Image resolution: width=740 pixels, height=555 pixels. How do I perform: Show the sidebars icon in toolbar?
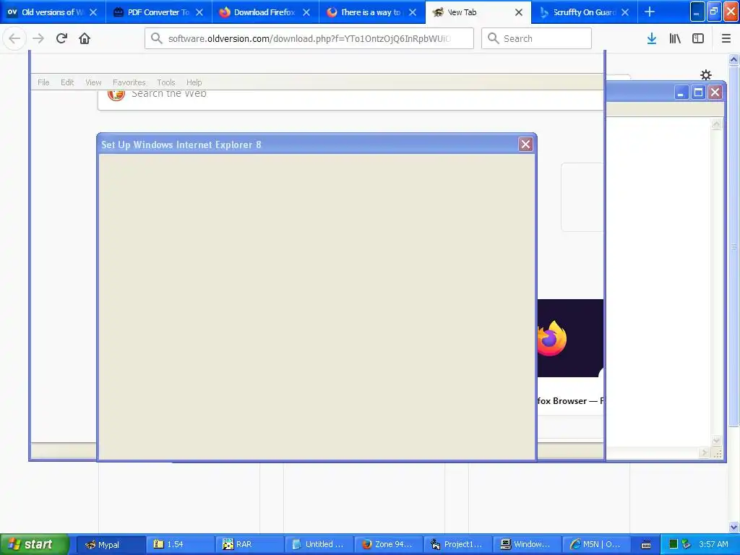[698, 38]
